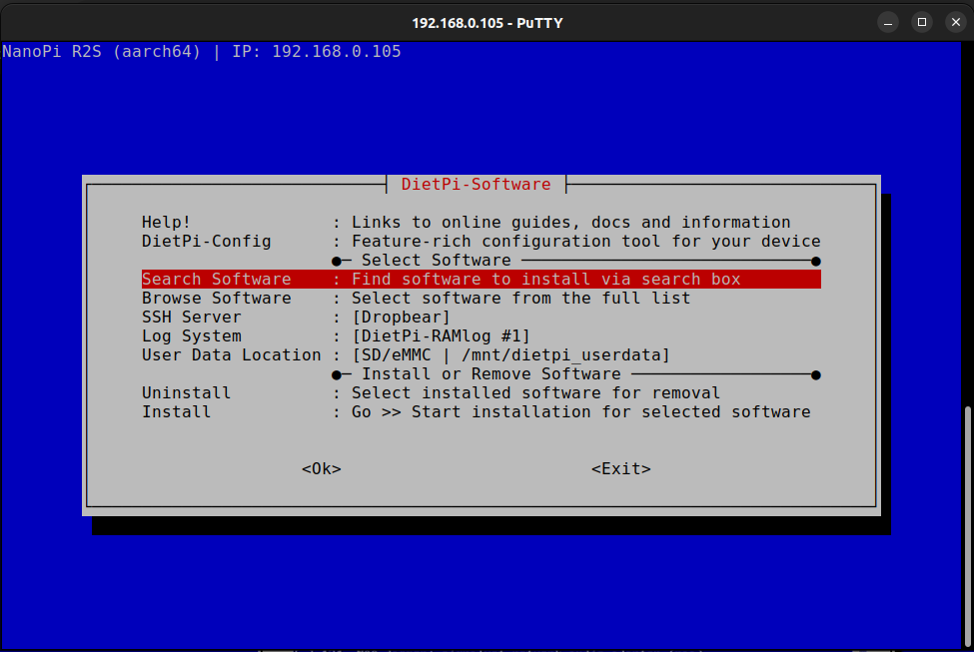Change the User Data Location setting
The image size is (974, 652).
[x=231, y=355]
